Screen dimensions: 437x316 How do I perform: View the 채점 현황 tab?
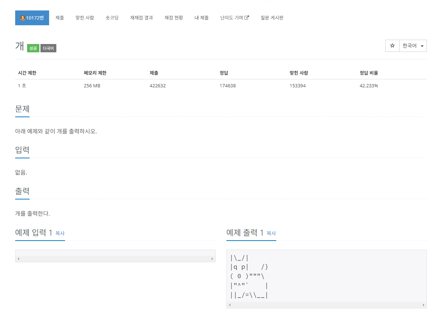click(x=174, y=18)
